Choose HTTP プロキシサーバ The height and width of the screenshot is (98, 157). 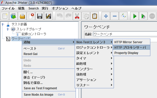click(131, 47)
